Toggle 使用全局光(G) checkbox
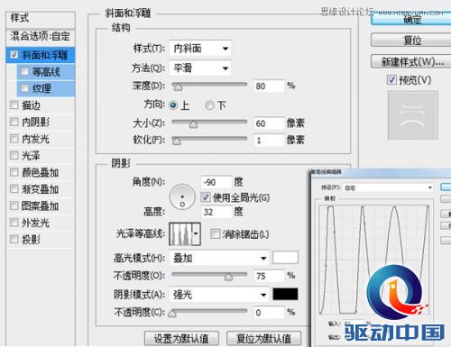The image size is (451, 347). (206, 197)
